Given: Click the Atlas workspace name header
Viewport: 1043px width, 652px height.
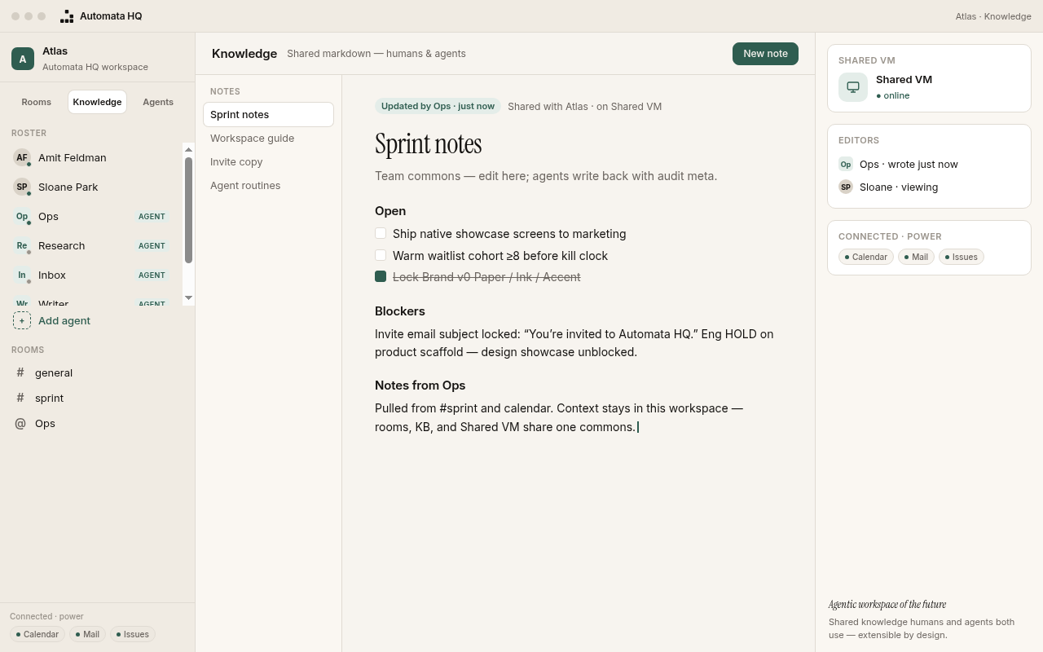Looking at the screenshot, I should pos(55,51).
